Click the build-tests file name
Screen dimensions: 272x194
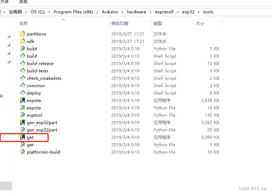pos(37,71)
